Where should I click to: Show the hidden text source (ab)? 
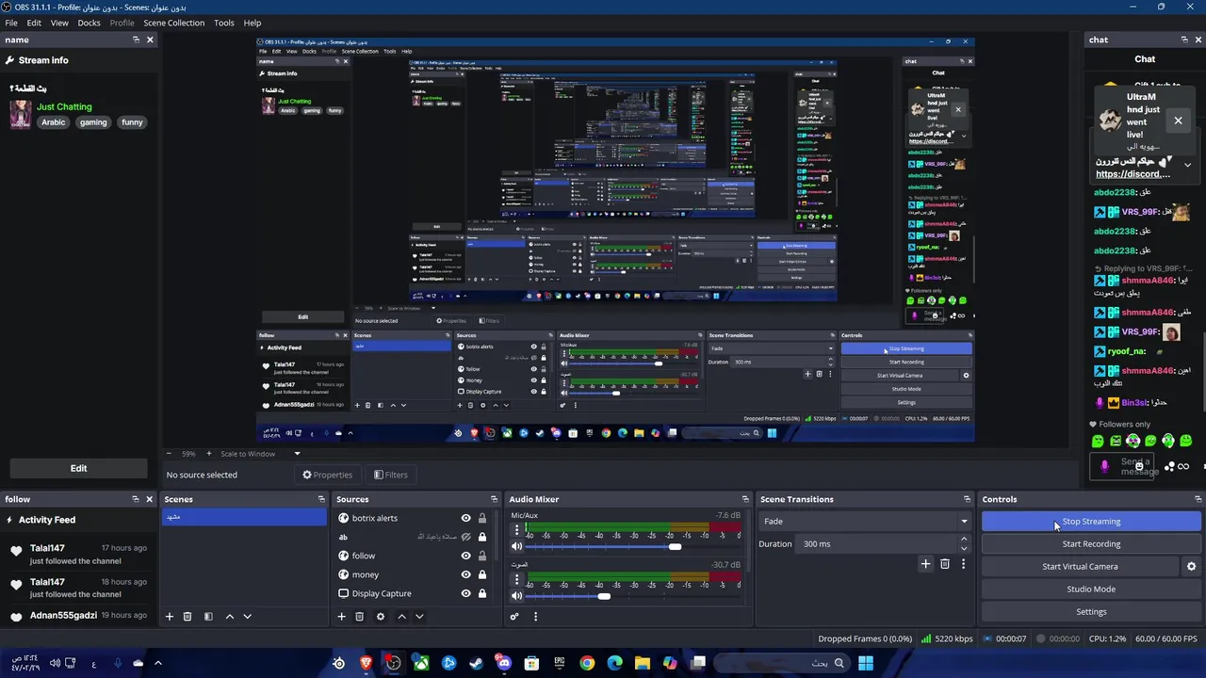point(465,537)
